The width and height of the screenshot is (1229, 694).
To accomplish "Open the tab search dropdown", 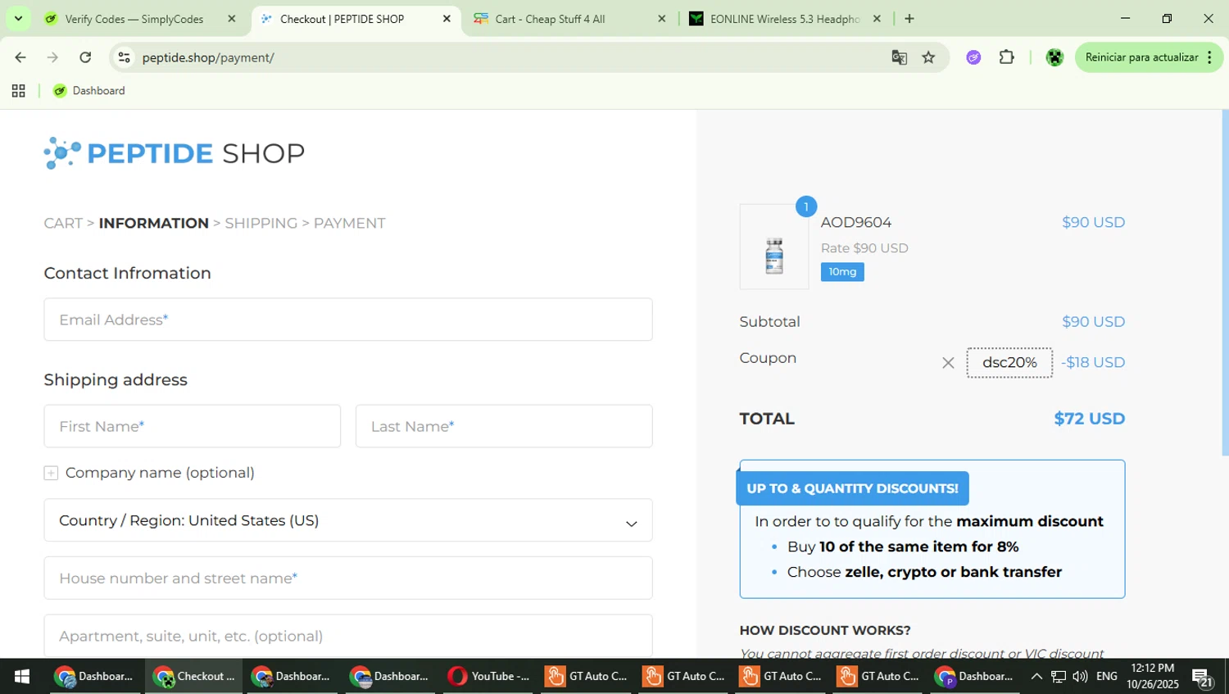I will click(18, 19).
